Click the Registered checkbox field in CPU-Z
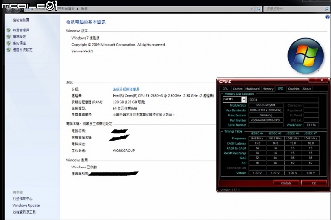Image resolution: width=331 pixels, height=220 pixels. click(311, 110)
